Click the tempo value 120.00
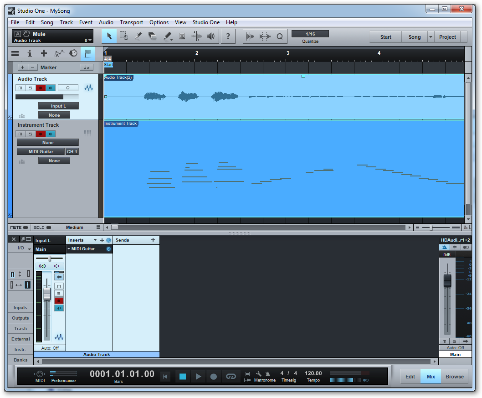This screenshot has height=398, width=482. [x=313, y=373]
